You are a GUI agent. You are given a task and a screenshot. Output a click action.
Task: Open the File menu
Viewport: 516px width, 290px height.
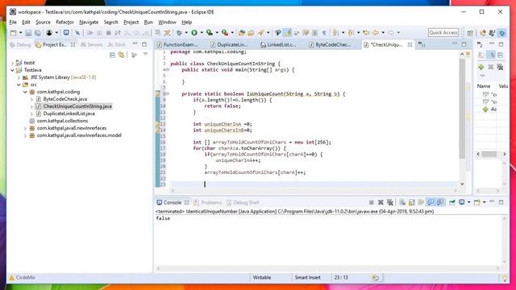pyautogui.click(x=13, y=23)
